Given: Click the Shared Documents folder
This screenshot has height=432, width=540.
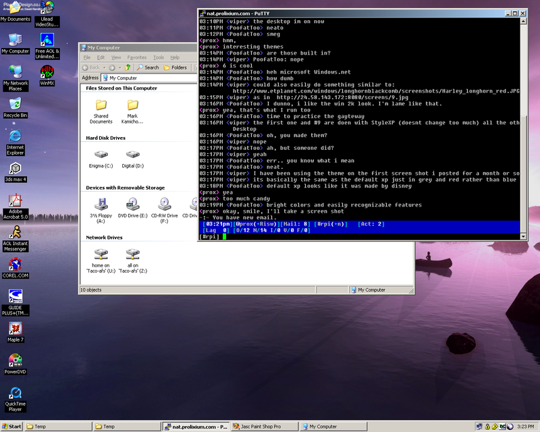Looking at the screenshot, I should tap(101, 107).
